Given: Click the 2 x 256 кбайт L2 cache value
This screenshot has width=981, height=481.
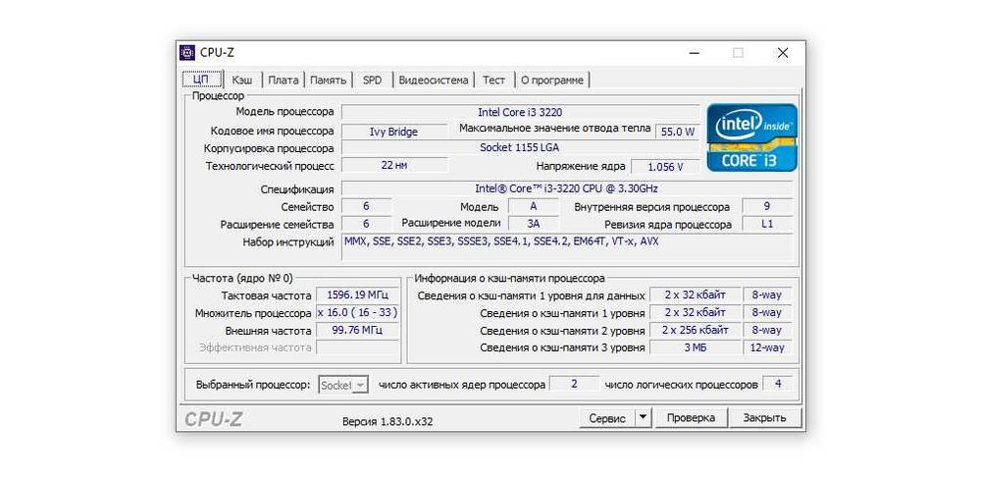Looking at the screenshot, I should 696,330.
